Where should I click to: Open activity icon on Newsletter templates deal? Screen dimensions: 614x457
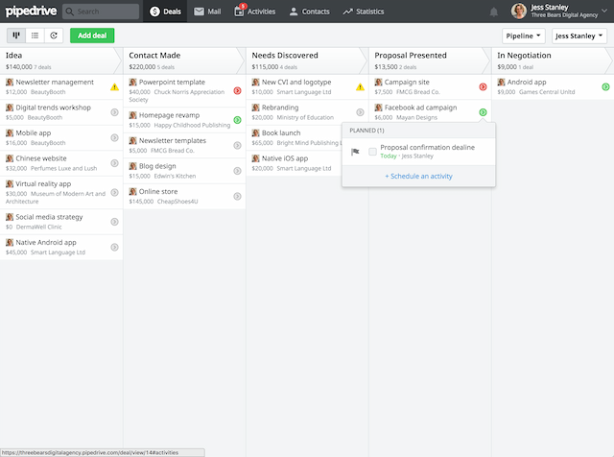click(237, 145)
